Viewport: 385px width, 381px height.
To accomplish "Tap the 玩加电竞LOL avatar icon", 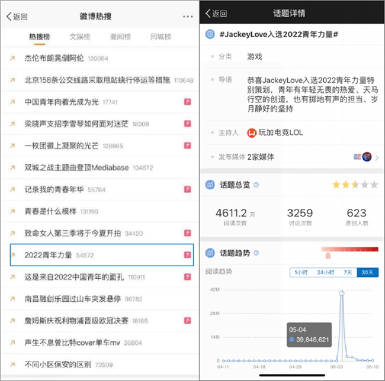I will pos(252,133).
